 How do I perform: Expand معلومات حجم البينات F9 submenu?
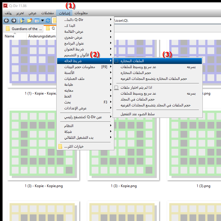(x=85, y=67)
